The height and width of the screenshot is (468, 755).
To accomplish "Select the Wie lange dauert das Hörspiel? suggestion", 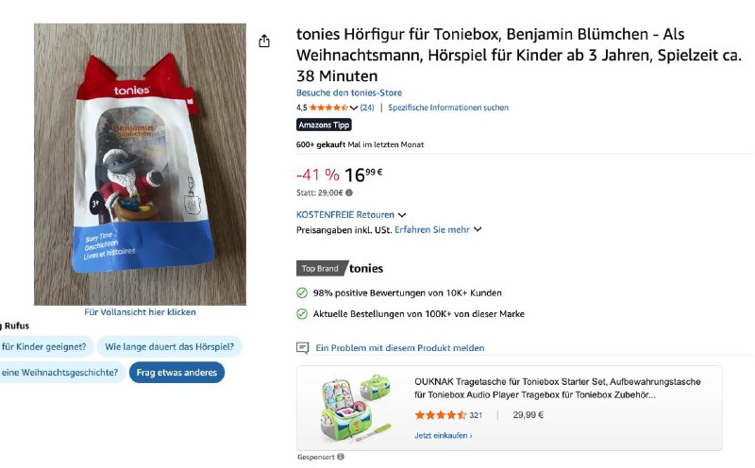I will coord(169,346).
